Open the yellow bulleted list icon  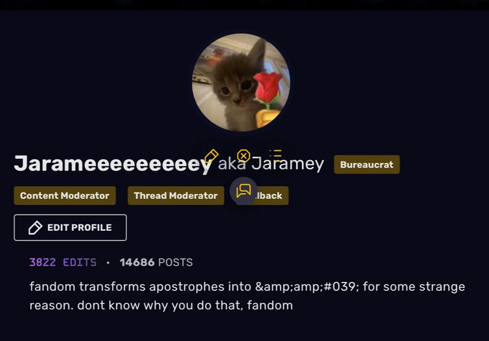(276, 155)
